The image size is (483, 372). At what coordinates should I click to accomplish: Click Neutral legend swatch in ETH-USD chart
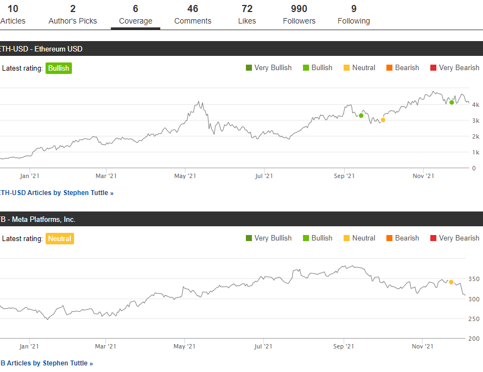click(x=346, y=67)
